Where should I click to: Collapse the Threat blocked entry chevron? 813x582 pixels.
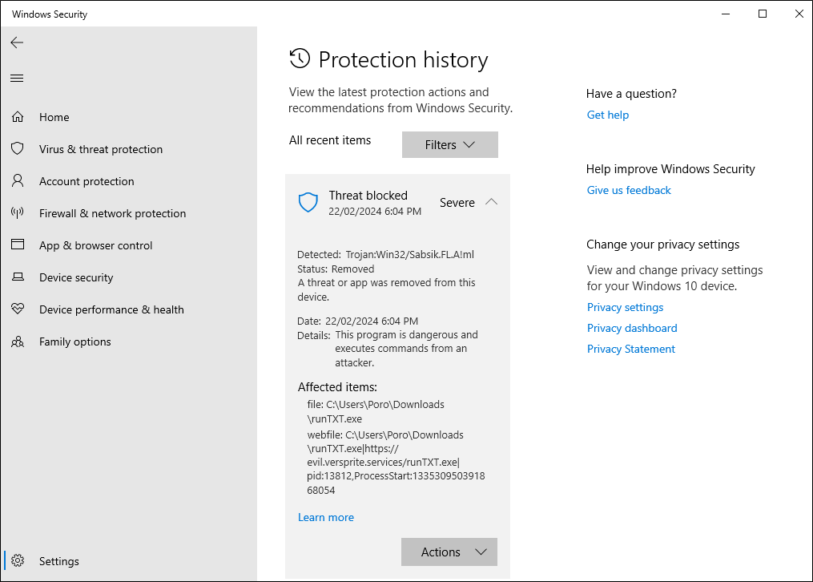(x=491, y=202)
